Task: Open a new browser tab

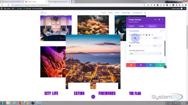Action: (73, 2)
